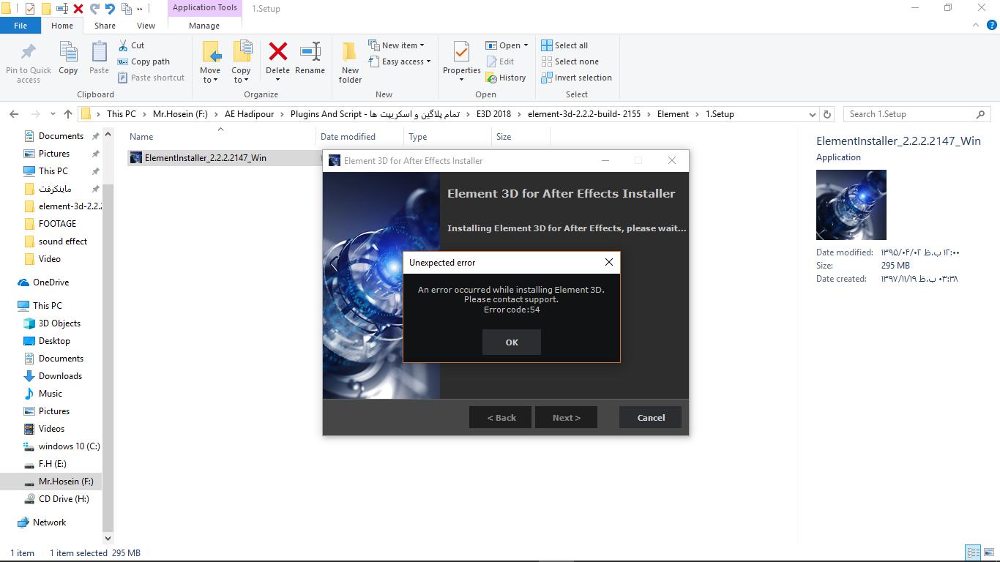Click Paste shortcut in ribbon
The height and width of the screenshot is (562, 1000).
click(x=151, y=78)
